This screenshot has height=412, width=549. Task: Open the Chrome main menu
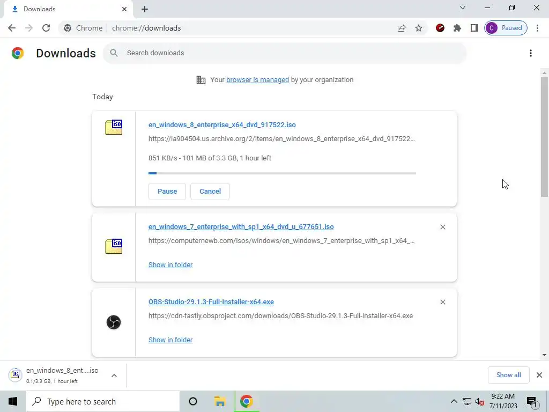point(537,28)
